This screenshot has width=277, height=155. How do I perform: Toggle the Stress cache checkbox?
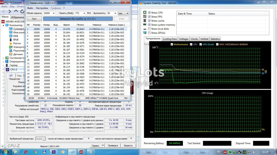point(149,20)
